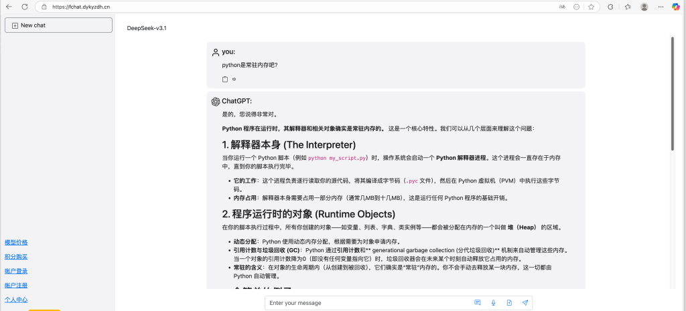The width and height of the screenshot is (686, 311).
Task: Open the 个人中心 link
Action: click(16, 300)
